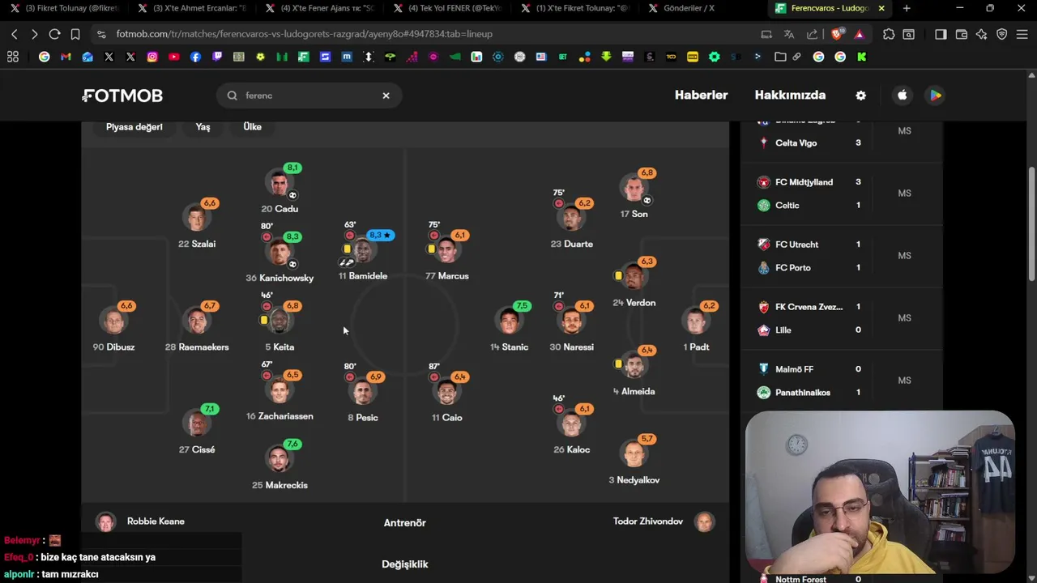Viewport: 1037px width, 583px height.
Task: Toggle the browser sidebar panel
Action: pos(941,34)
